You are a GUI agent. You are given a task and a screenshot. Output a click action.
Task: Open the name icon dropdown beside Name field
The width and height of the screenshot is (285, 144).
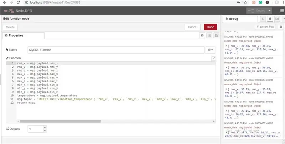(211, 50)
